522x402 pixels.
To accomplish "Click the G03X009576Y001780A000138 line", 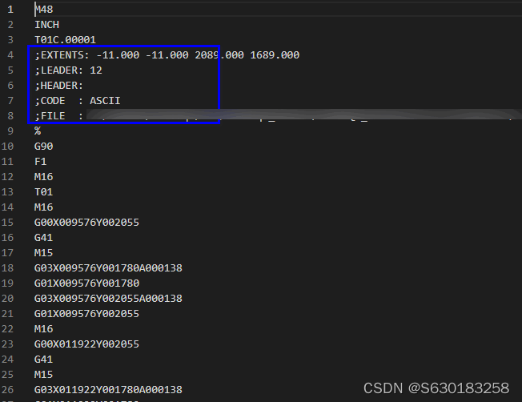I will click(108, 268).
